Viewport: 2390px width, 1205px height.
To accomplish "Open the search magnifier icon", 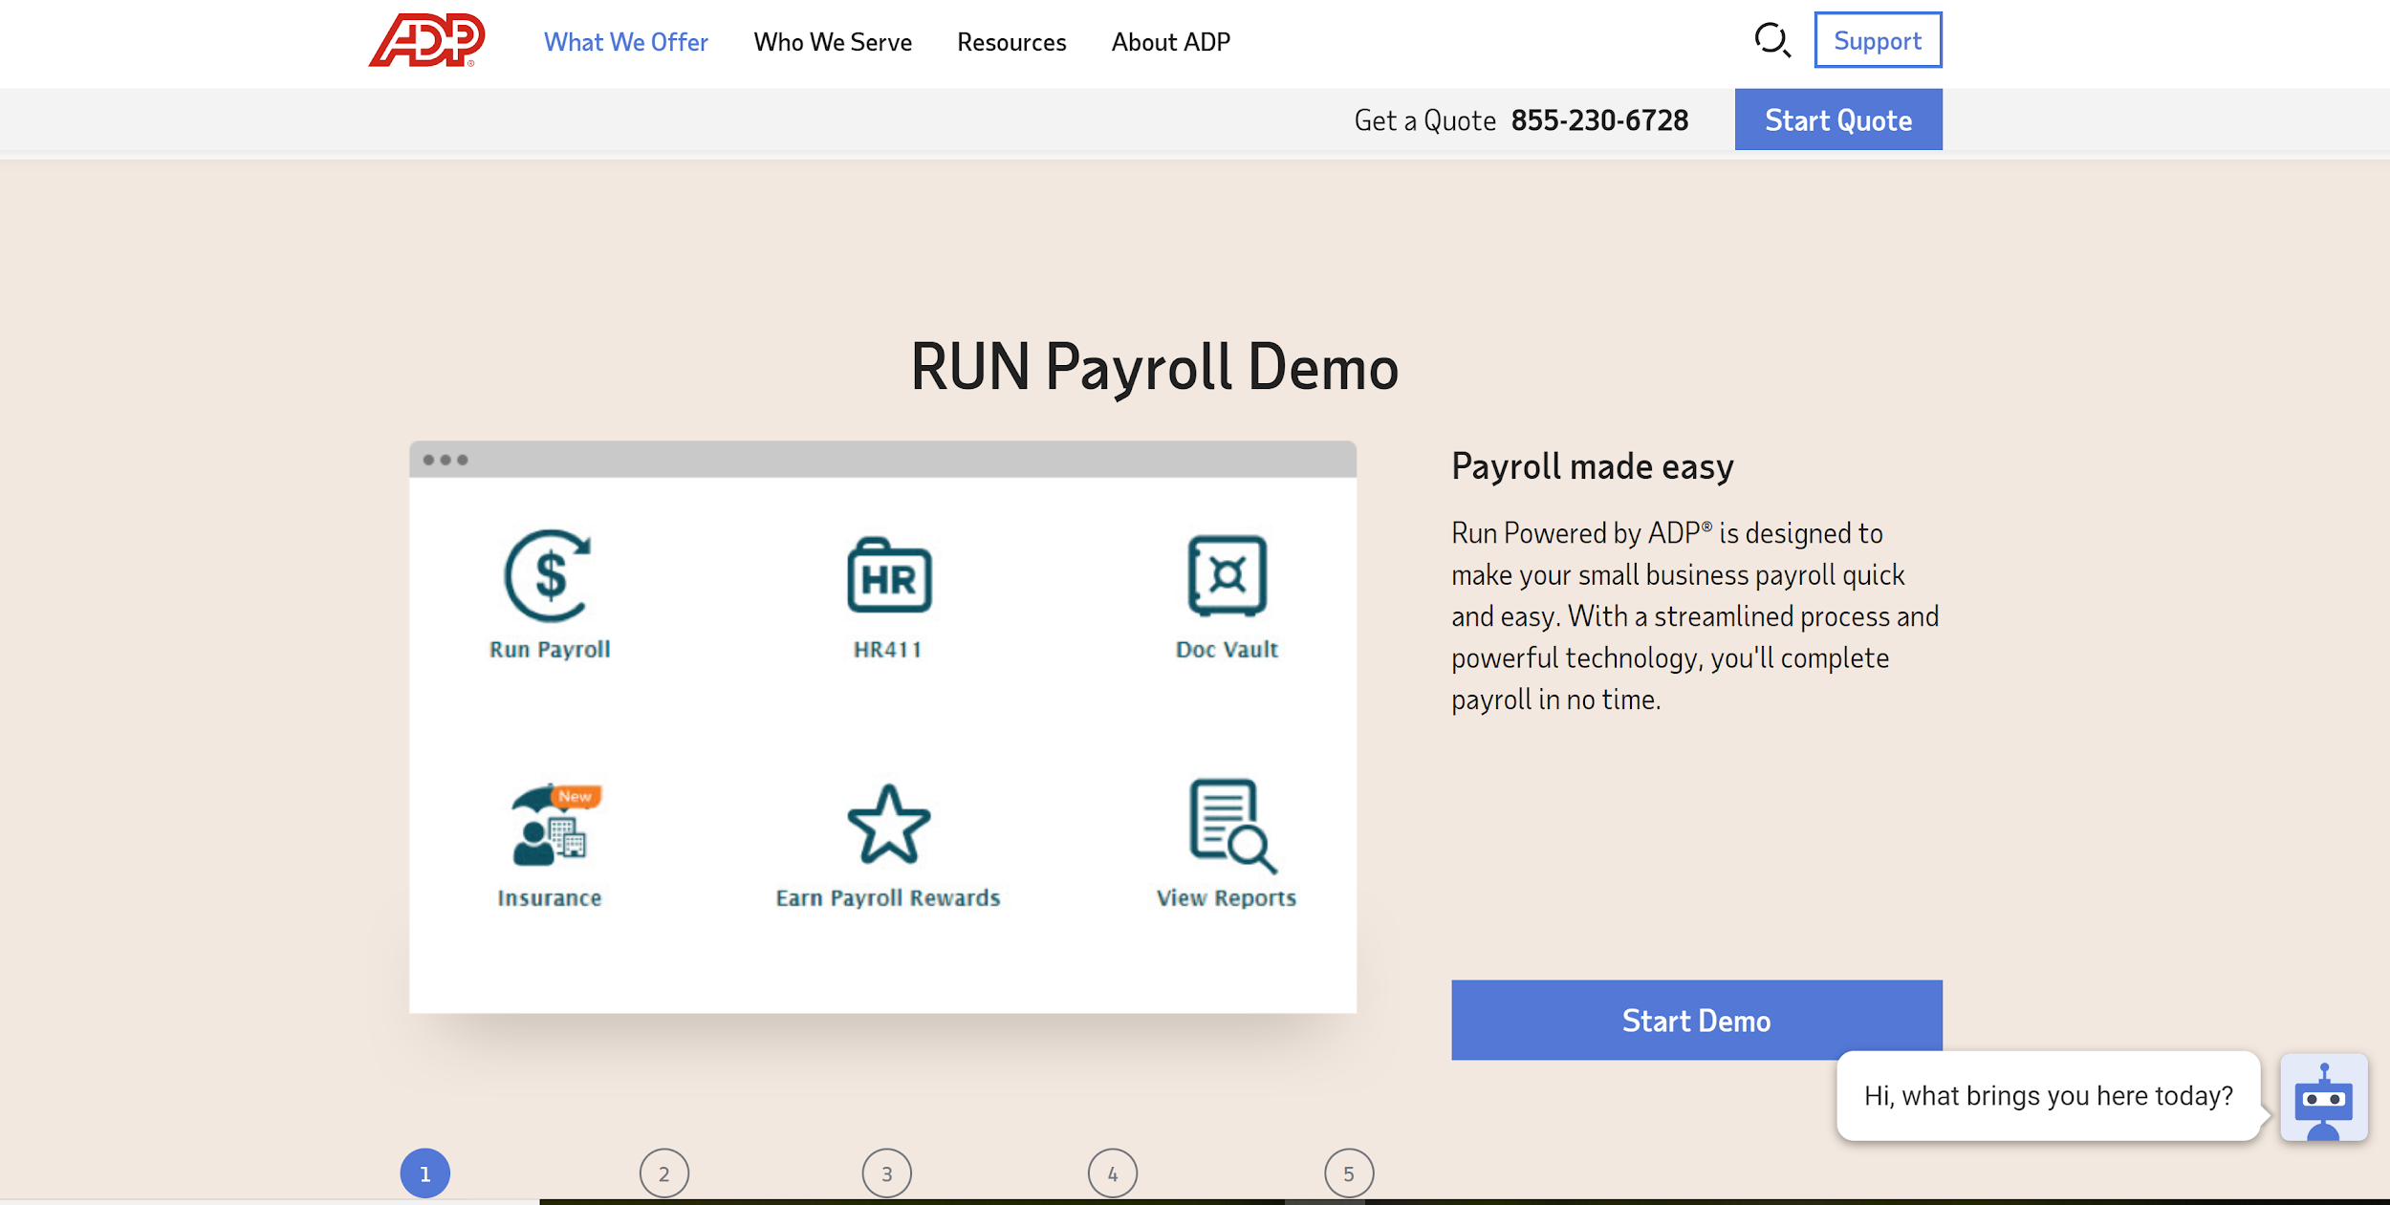I will point(1771,40).
